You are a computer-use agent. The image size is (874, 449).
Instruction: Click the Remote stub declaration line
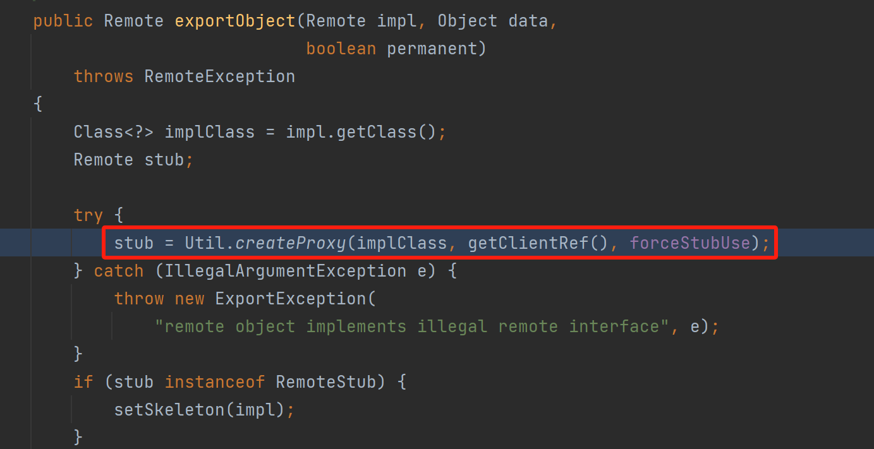133,160
